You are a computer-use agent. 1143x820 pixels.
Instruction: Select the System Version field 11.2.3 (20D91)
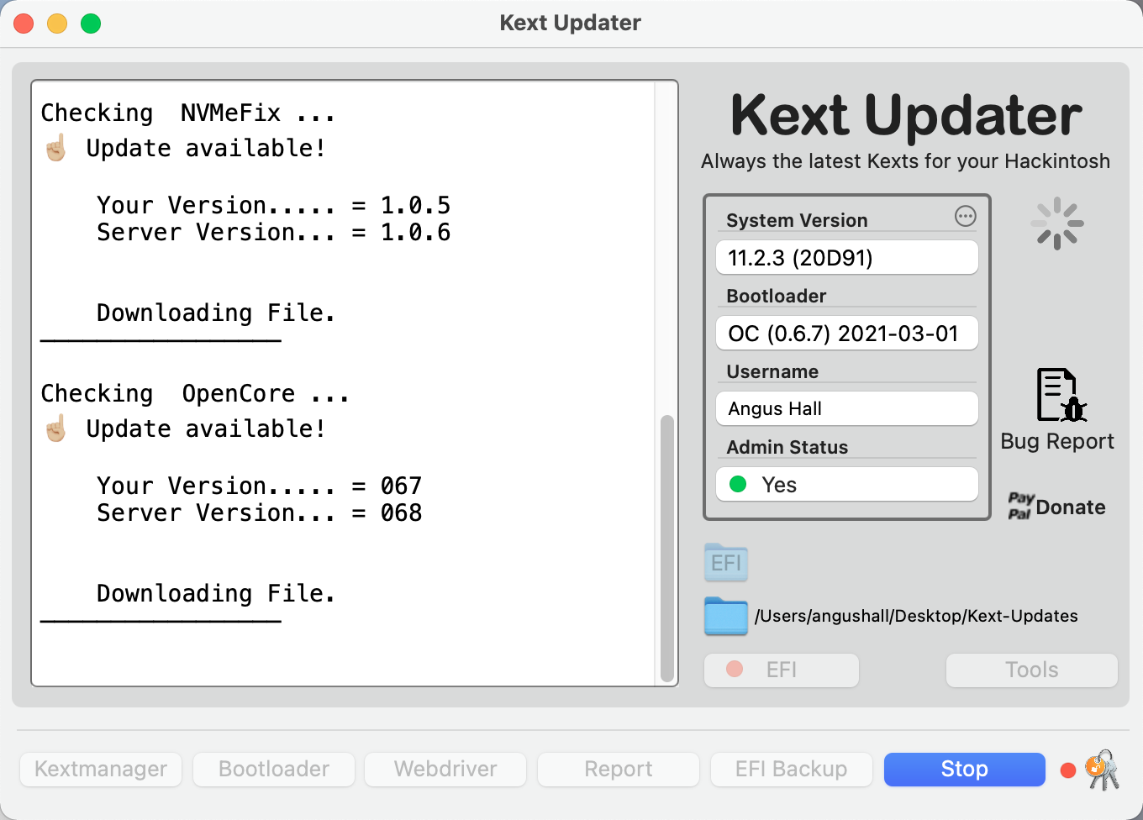pyautogui.click(x=847, y=257)
